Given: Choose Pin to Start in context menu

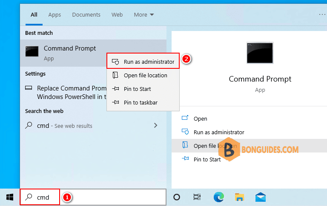Looking at the screenshot, I should 143,89.
